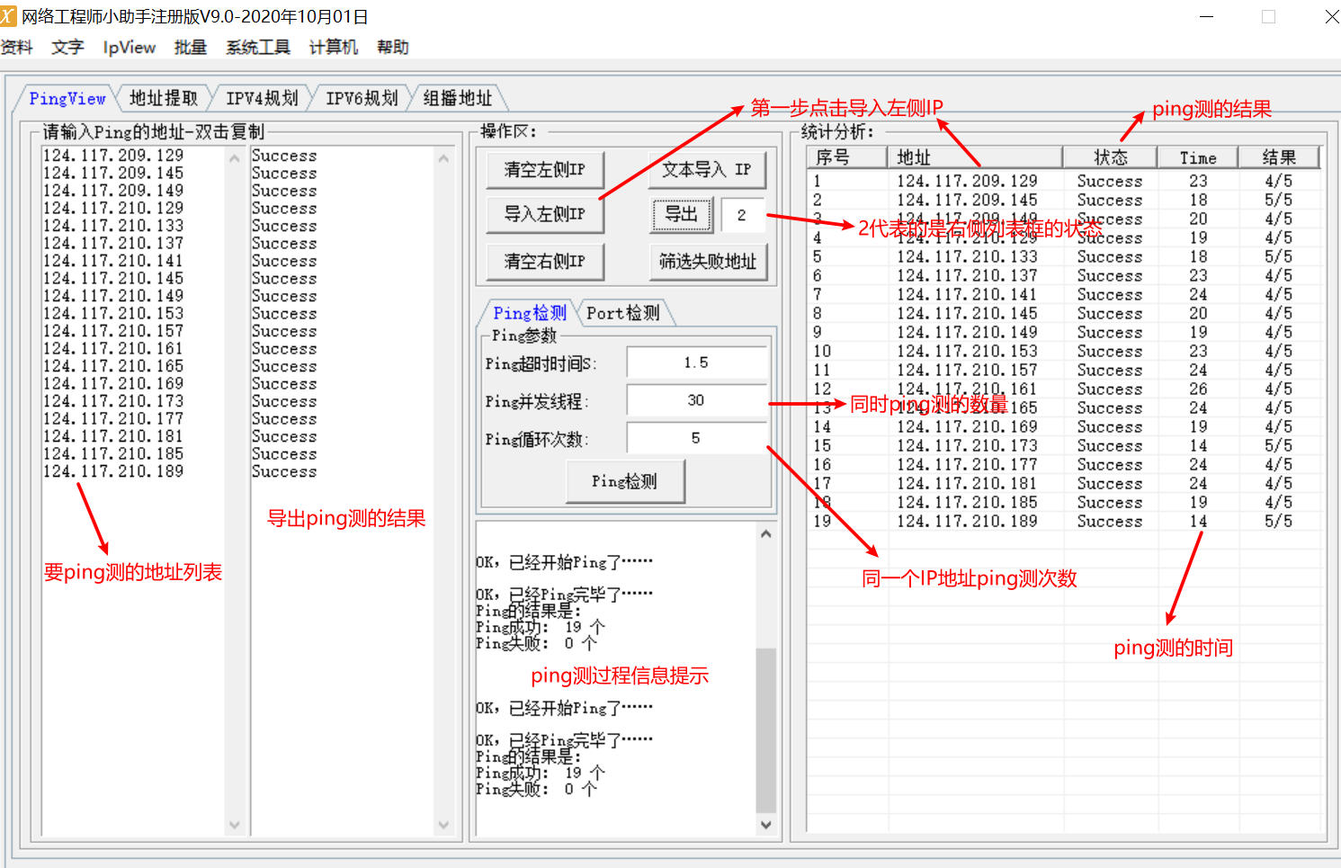1341x868 pixels.
Task: Focus the Ping并发线程 input field
Action: click(x=695, y=400)
